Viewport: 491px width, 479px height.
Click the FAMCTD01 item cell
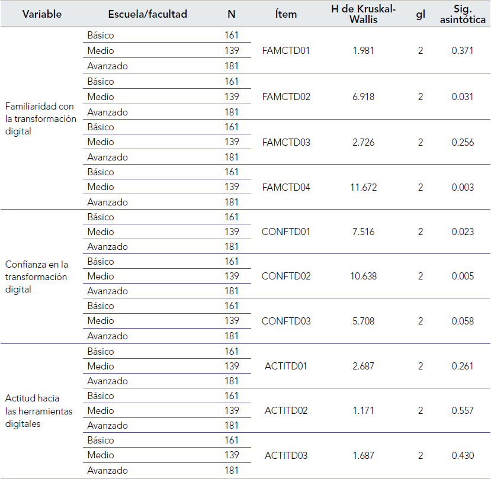coord(286,51)
